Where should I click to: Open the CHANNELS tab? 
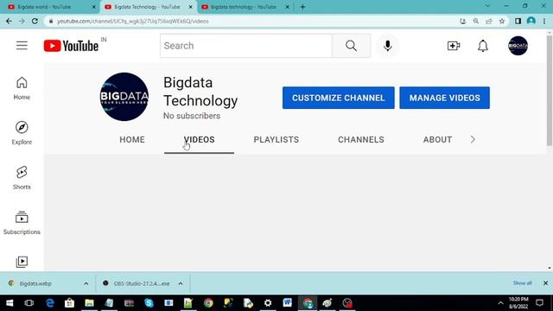click(361, 140)
